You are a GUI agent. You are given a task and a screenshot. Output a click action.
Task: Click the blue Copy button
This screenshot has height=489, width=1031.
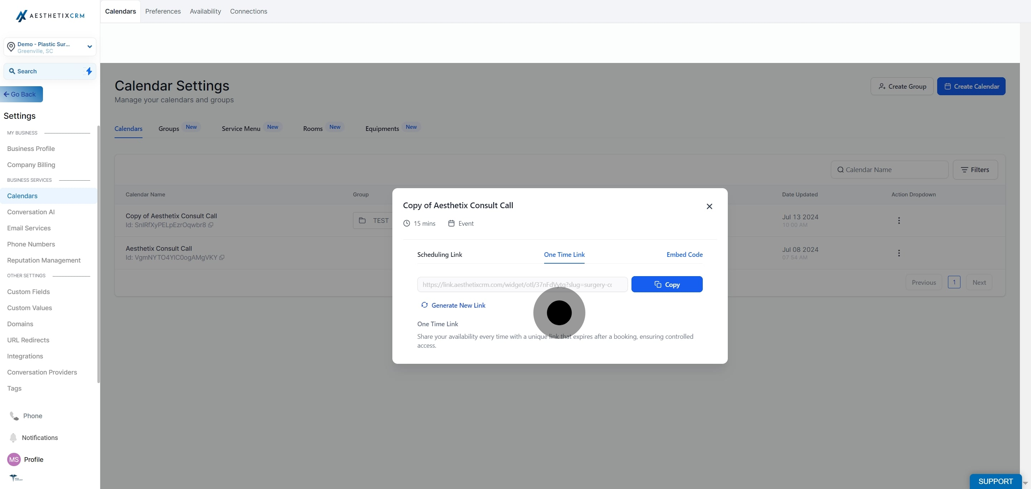(x=667, y=284)
